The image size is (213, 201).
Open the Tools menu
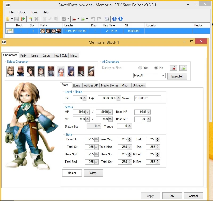(34, 12)
